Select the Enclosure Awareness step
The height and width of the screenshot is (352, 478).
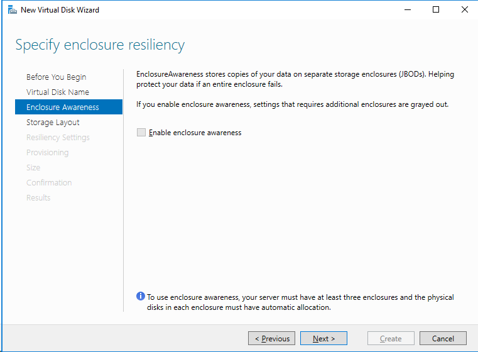[x=68, y=107]
